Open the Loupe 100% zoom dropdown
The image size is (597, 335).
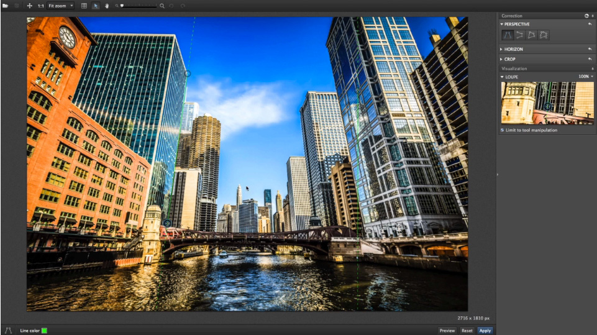click(x=586, y=76)
